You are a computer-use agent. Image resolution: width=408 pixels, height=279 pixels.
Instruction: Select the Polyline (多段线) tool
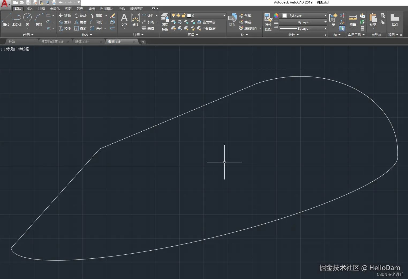click(x=17, y=20)
